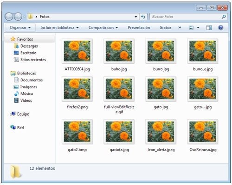232x185 pixels.
Task: Select Red in navigation pane
Action: click(x=20, y=128)
